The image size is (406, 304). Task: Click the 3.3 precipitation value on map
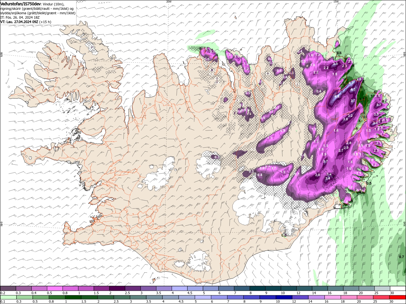[335, 64]
